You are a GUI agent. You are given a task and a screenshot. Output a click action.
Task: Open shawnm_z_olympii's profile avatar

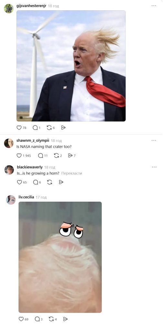[9, 143]
